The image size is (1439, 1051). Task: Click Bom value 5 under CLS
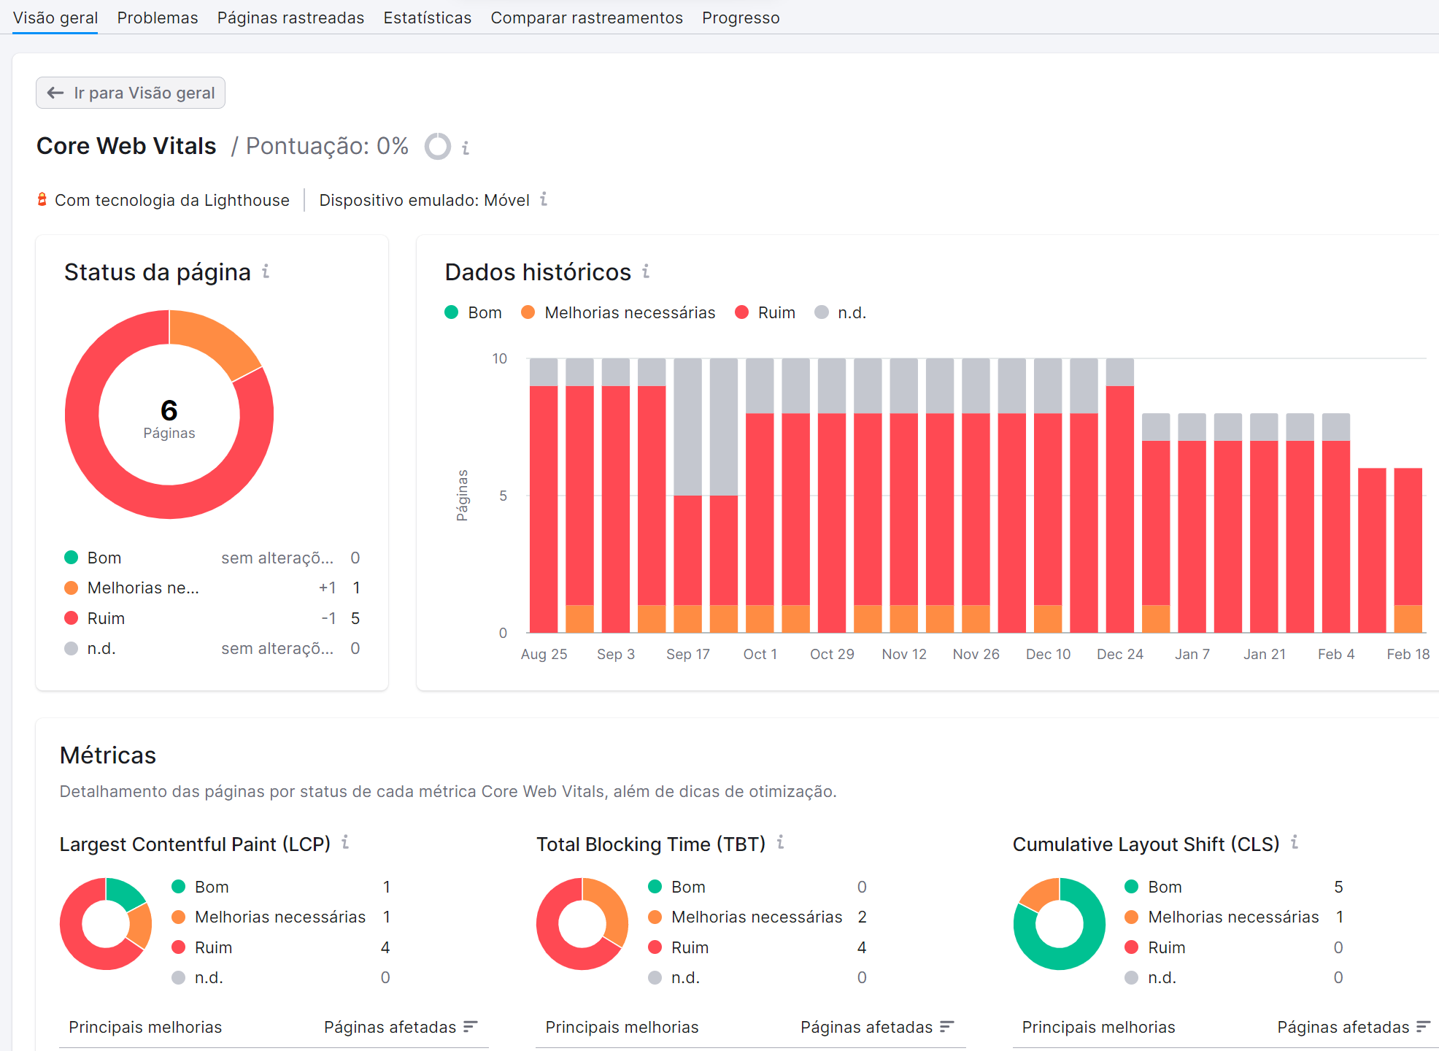1338,887
